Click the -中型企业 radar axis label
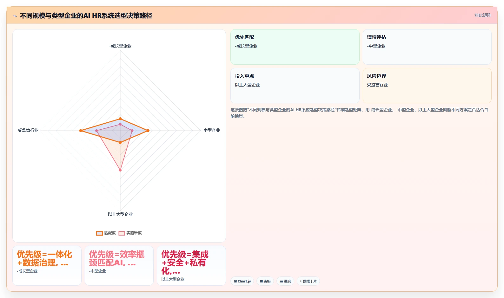This screenshot has height=298, width=504. [211, 130]
